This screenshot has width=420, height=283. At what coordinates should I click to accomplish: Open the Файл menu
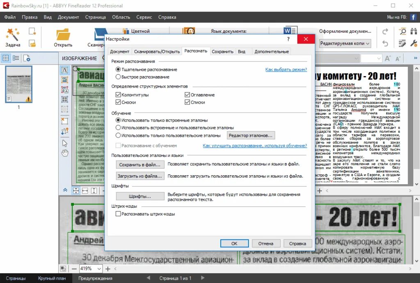[x=10, y=17]
